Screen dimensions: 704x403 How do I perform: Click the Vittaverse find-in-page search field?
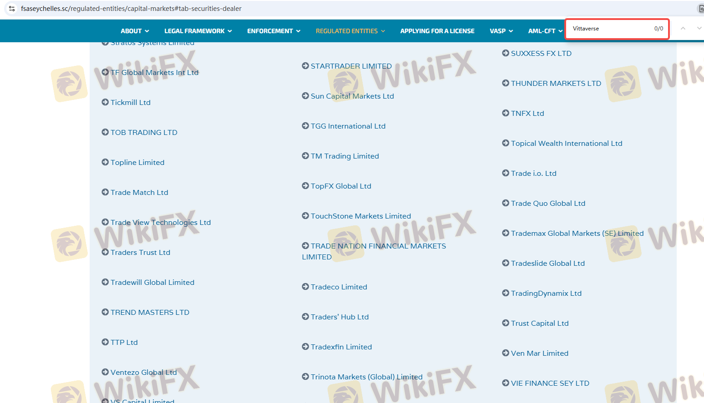pos(610,29)
